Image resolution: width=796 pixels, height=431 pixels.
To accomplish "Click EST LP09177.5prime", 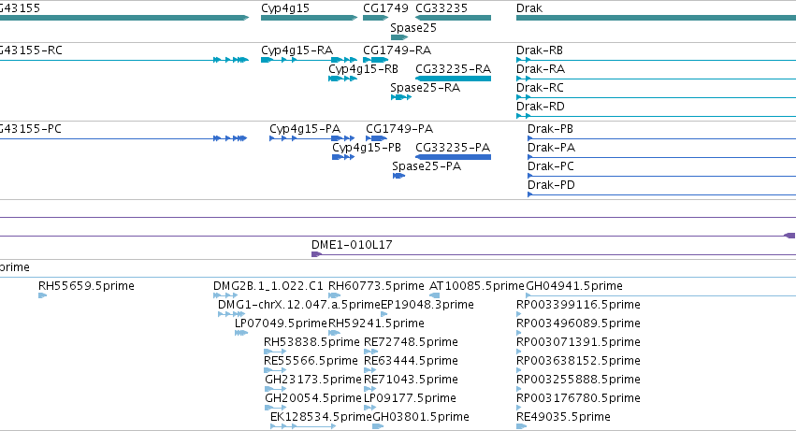I will (370, 409).
